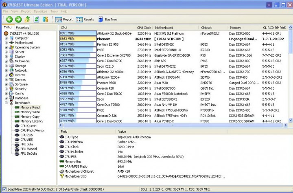Click the results list scroll down arrow
The height and width of the screenshot is (193, 293).
[291, 120]
